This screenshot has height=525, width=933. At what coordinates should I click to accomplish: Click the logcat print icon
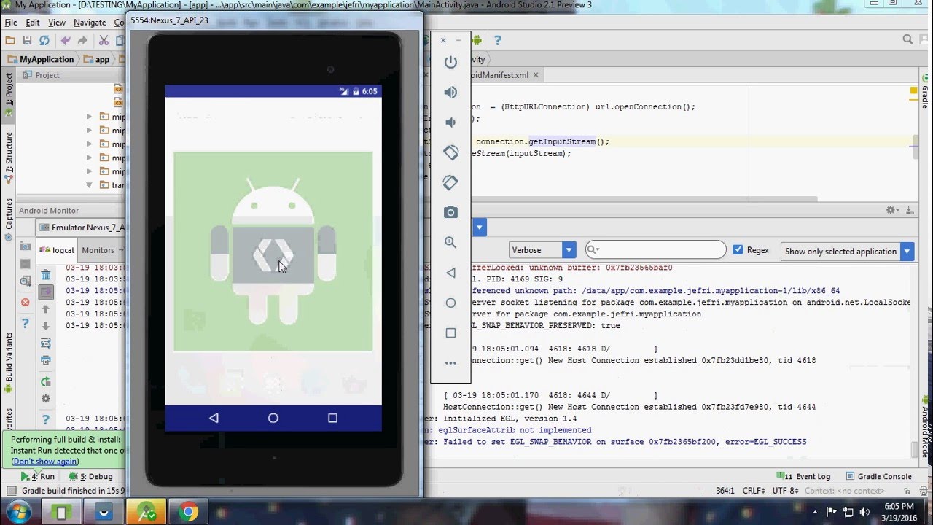46,360
